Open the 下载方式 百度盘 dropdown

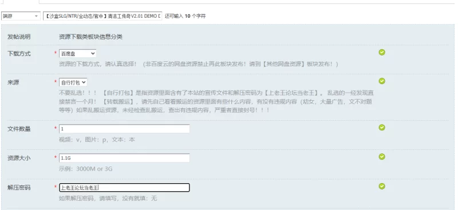pyautogui.click(x=77, y=53)
